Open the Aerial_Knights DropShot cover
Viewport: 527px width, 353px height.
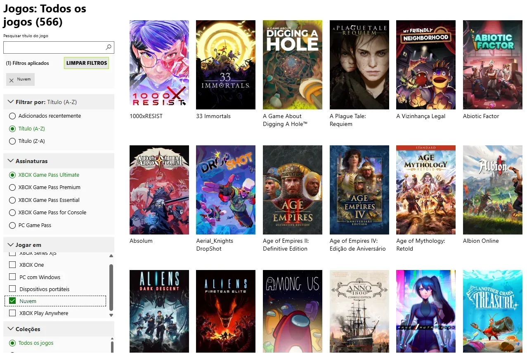click(x=226, y=190)
